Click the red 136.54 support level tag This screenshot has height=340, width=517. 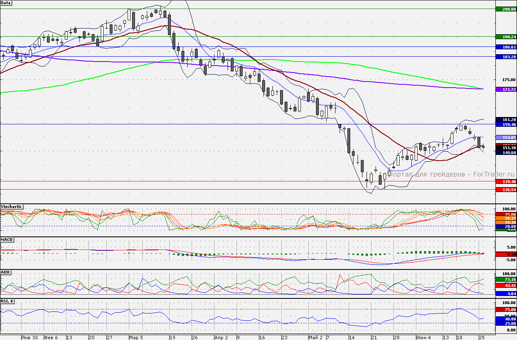pos(506,190)
